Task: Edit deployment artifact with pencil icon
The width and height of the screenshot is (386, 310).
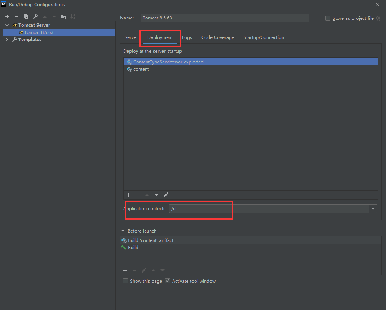Action: tap(166, 195)
